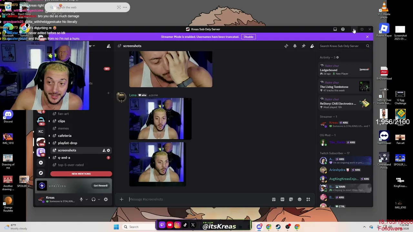This screenshot has height=232, width=413.
Task: Open VLC media player desktop icon
Action: coord(384,10)
